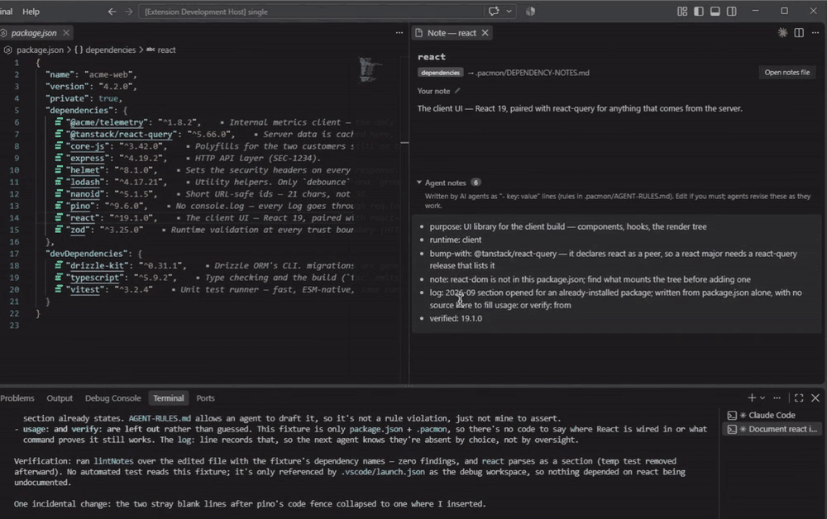Click "verified: 19.1.0" agent note

[456, 318]
